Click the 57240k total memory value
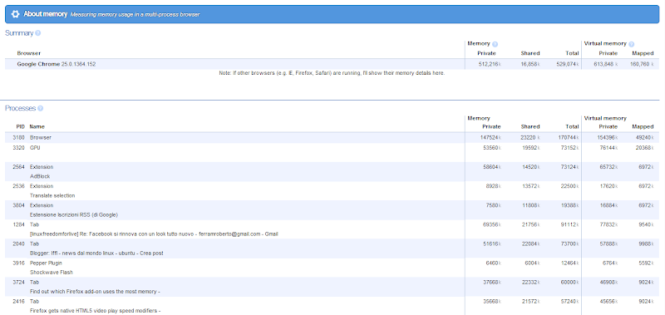This screenshot has height=315, width=665. coord(570,302)
